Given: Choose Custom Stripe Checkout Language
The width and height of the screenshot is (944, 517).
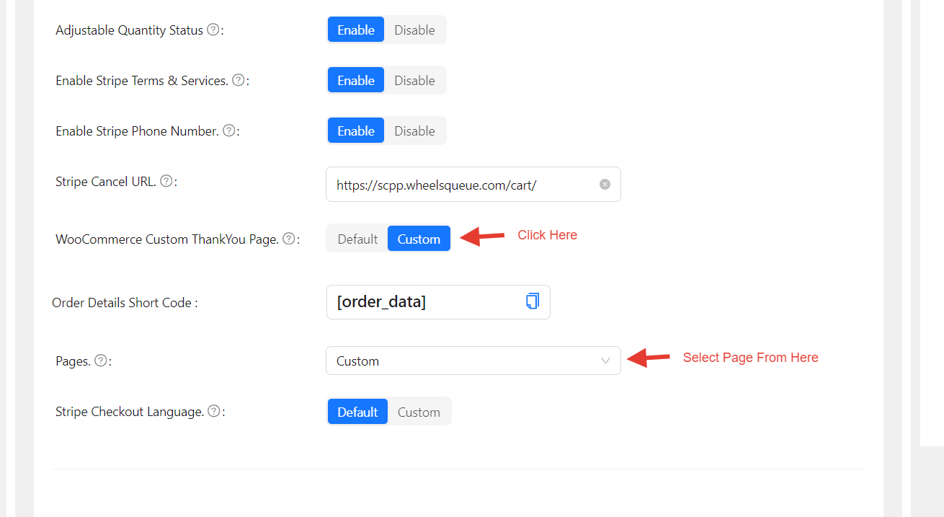Looking at the screenshot, I should coord(419,412).
